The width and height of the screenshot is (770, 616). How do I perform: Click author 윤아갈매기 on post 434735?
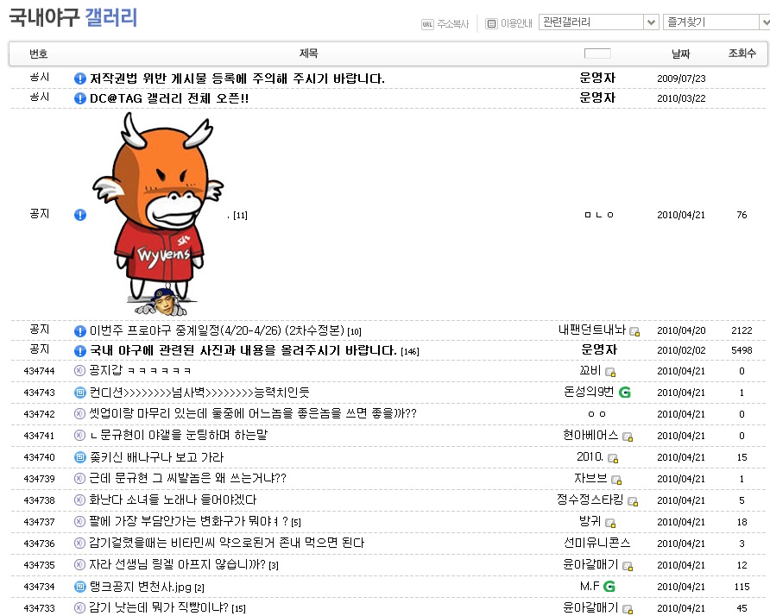click(x=590, y=564)
